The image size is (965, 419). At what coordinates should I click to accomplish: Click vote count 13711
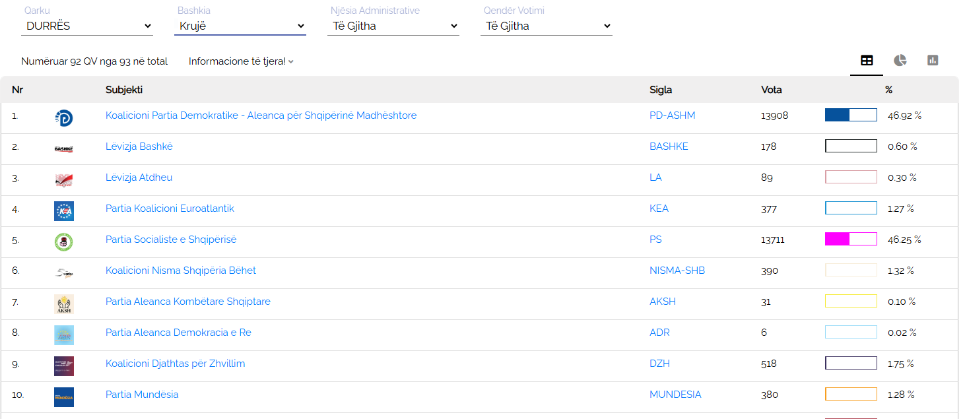773,240
